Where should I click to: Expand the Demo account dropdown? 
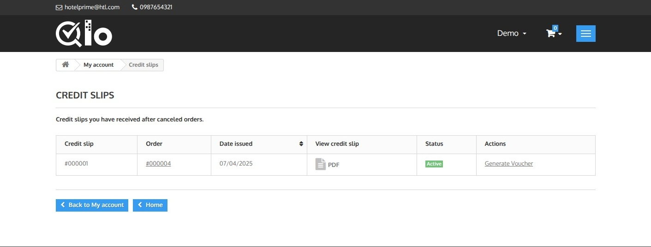click(512, 34)
